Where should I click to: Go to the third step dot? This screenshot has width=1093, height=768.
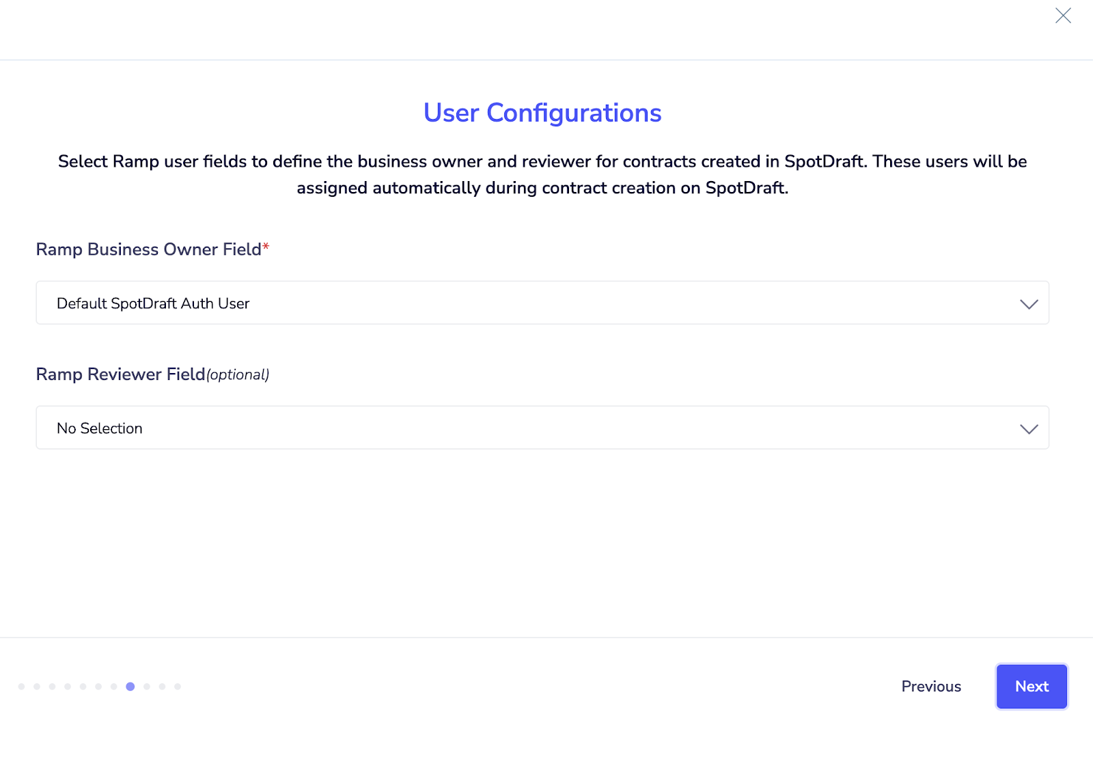(53, 687)
